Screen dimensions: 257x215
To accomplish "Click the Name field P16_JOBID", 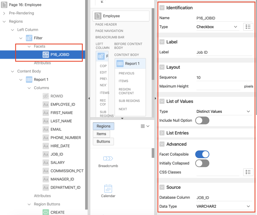I will click(224, 18).
